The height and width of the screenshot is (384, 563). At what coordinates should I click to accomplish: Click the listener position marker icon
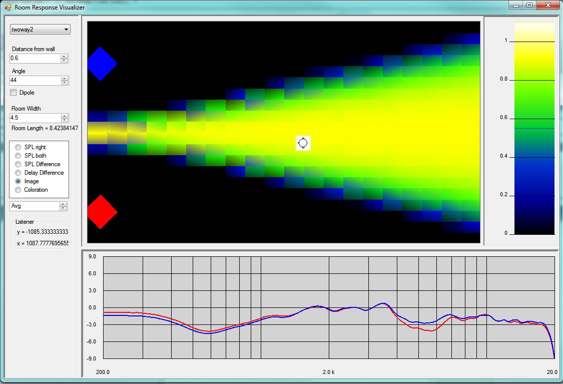(x=303, y=143)
